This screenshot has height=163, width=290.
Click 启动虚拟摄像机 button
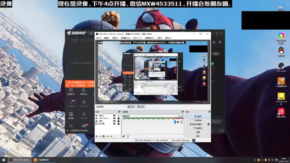[x=196, y=124]
